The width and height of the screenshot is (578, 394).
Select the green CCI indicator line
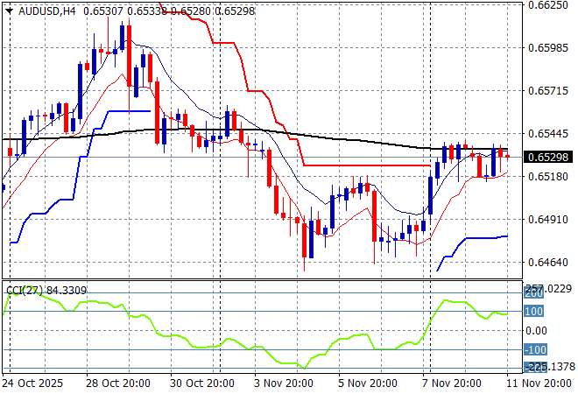(x=254, y=345)
